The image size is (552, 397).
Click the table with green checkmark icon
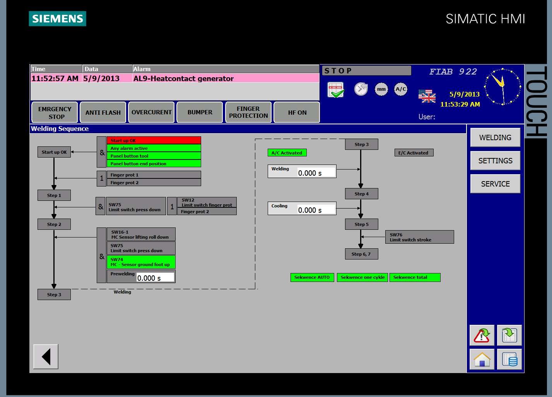[x=335, y=90]
